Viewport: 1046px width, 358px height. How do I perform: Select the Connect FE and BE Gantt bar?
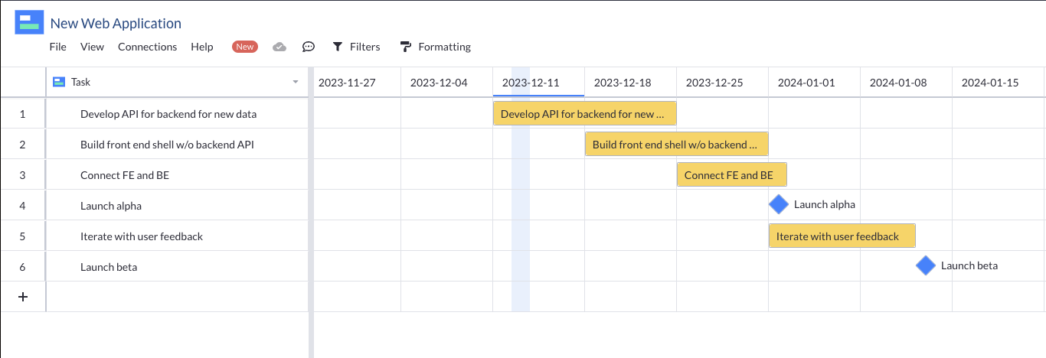tap(732, 174)
